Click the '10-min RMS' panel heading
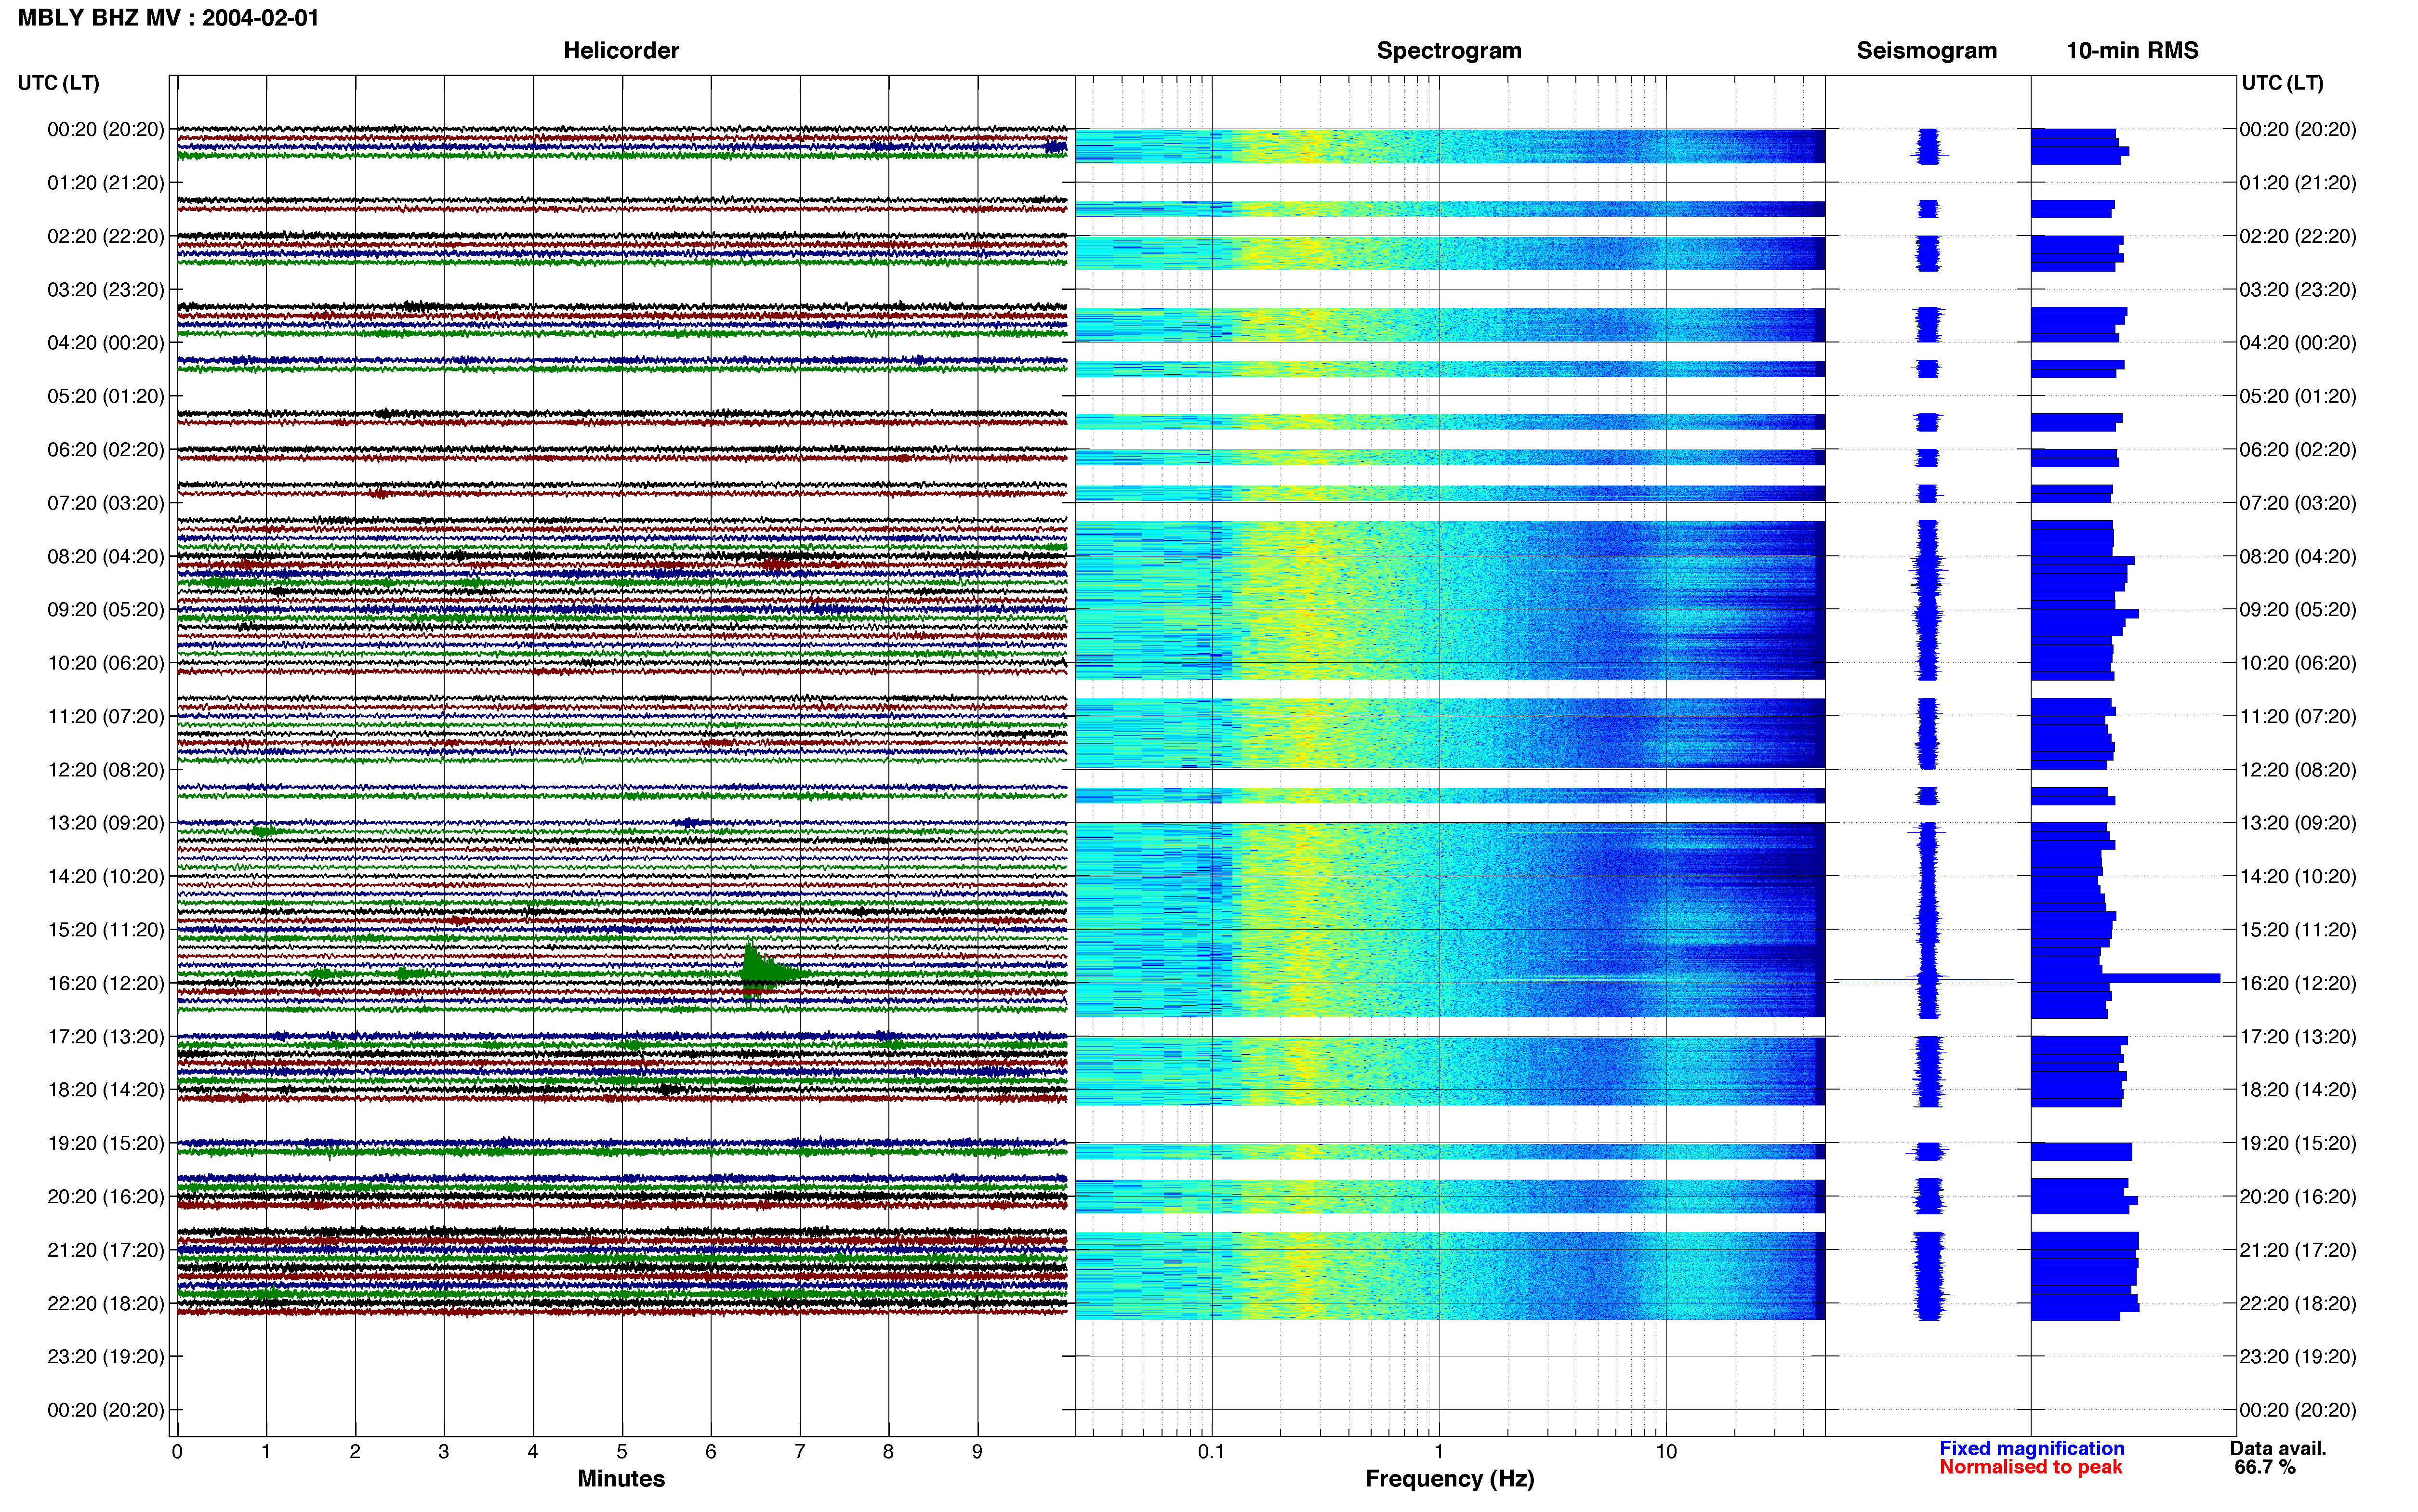Viewport: 2418px width, 1512px height. 2132,50
